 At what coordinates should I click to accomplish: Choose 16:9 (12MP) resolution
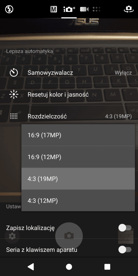(x=78, y=157)
